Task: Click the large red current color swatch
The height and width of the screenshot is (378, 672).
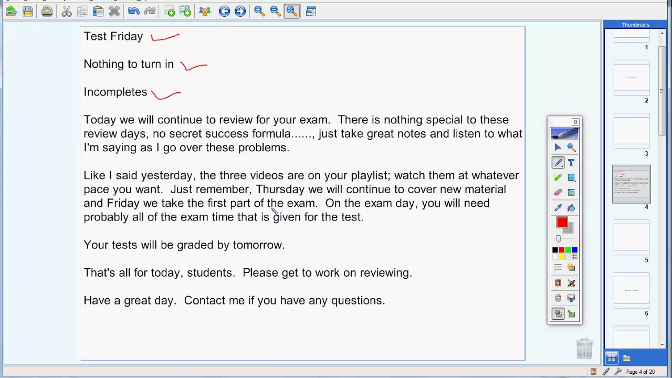Action: (562, 223)
